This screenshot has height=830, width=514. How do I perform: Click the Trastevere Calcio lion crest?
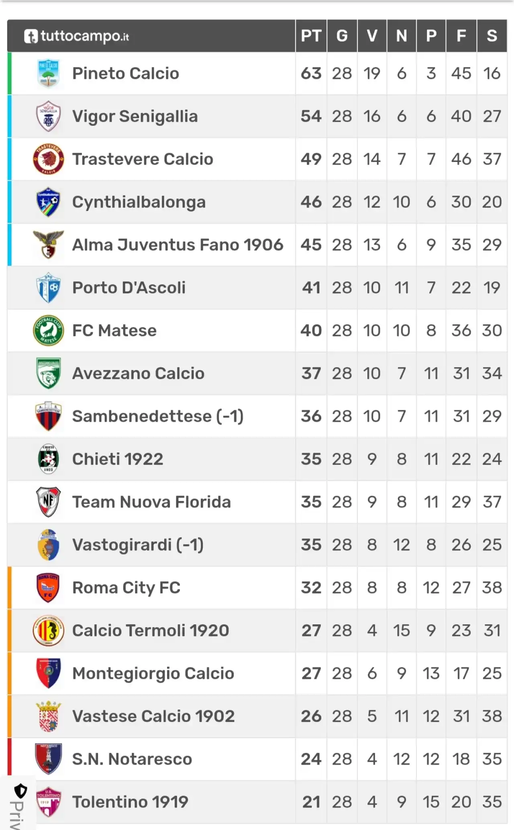point(48,159)
